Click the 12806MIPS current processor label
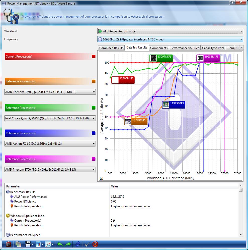248x250 pixels. (123, 80)
